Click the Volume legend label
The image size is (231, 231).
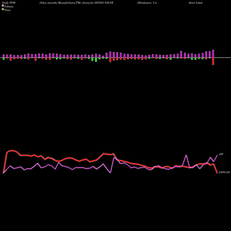tap(9, 6)
